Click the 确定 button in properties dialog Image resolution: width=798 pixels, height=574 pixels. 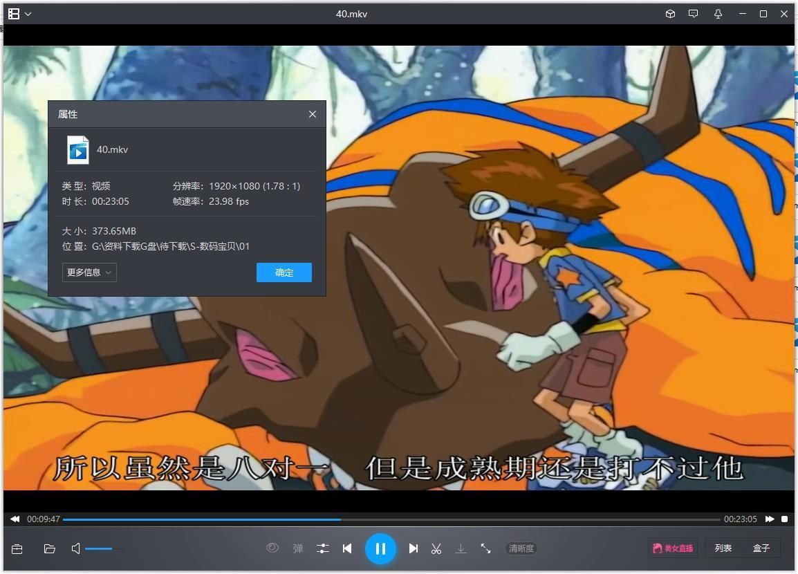pyautogui.click(x=284, y=272)
